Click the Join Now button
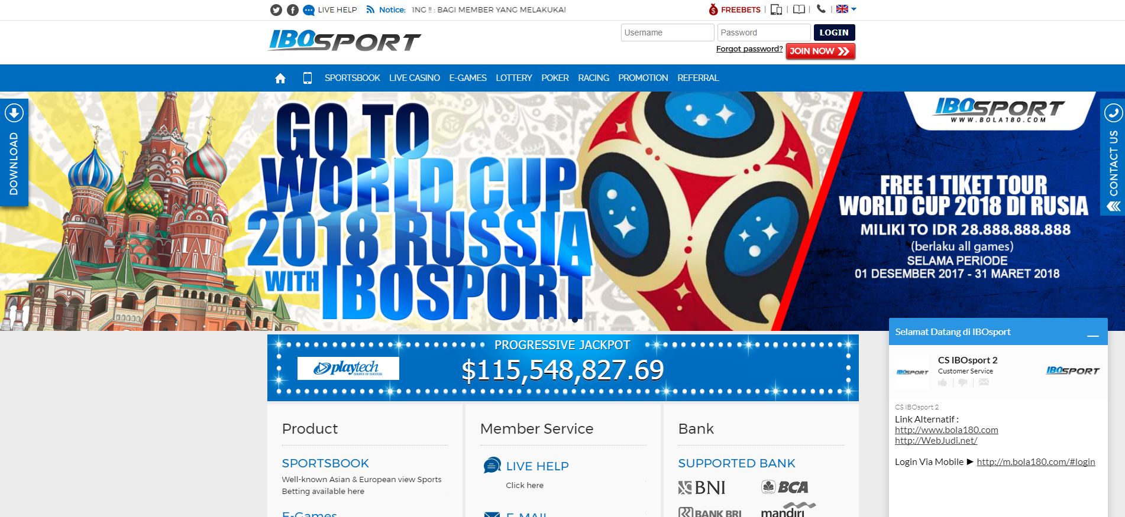The width and height of the screenshot is (1125, 517). (820, 51)
